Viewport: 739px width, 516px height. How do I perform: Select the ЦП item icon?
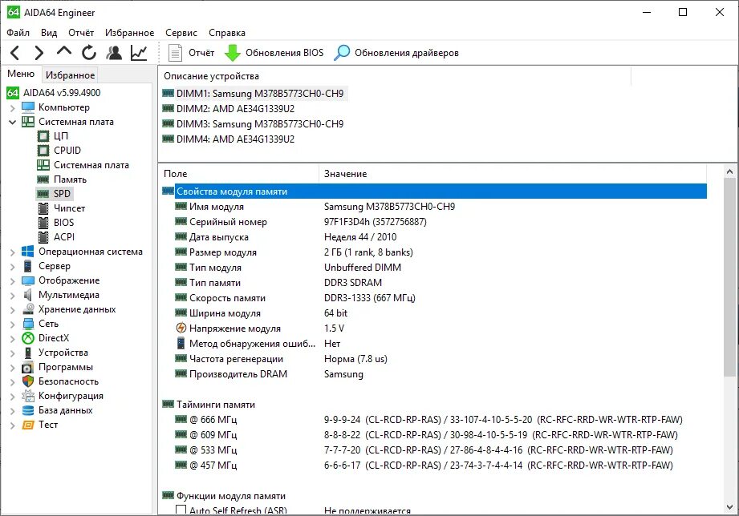pos(43,136)
